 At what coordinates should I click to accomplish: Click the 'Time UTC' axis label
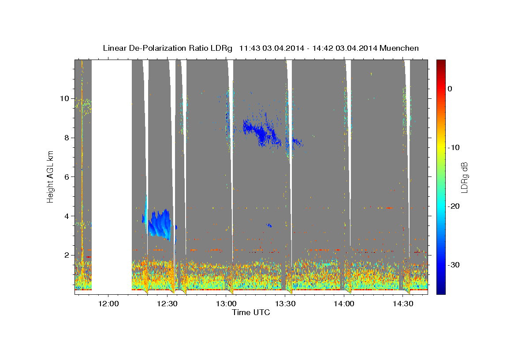[x=251, y=312]
